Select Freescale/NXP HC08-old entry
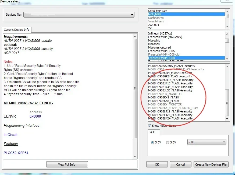The height and width of the screenshot is (175, 235). coord(186,54)
